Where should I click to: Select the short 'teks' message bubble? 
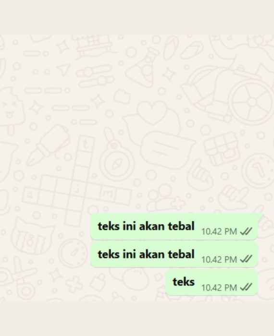pos(212,282)
